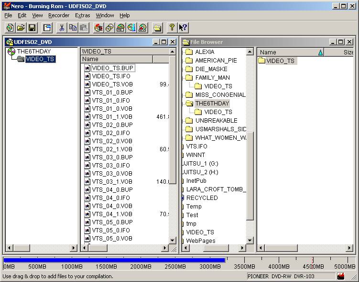Select the THE6THDAY folder in File Browser
Screen dimensions: 359x282
[212, 104]
